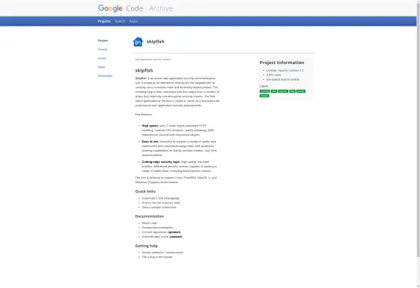
Task: Open the Issues section in the sidebar
Action: point(102,58)
